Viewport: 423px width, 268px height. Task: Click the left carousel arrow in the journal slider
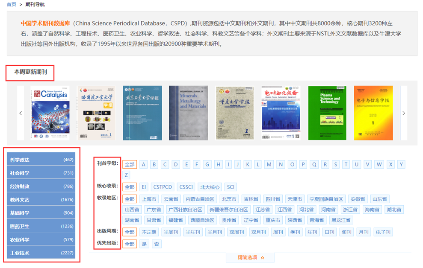point(21,113)
